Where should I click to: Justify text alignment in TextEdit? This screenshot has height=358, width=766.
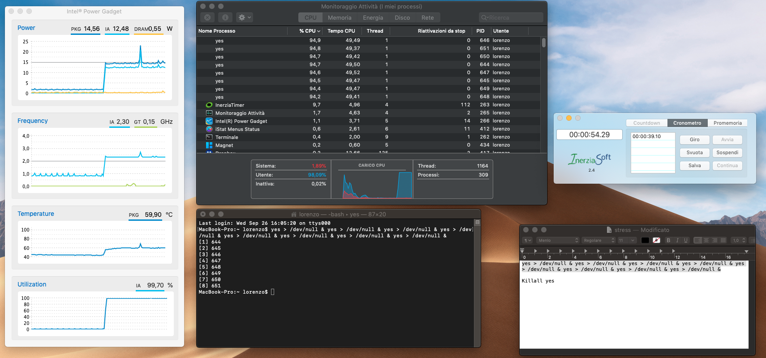[x=723, y=240]
